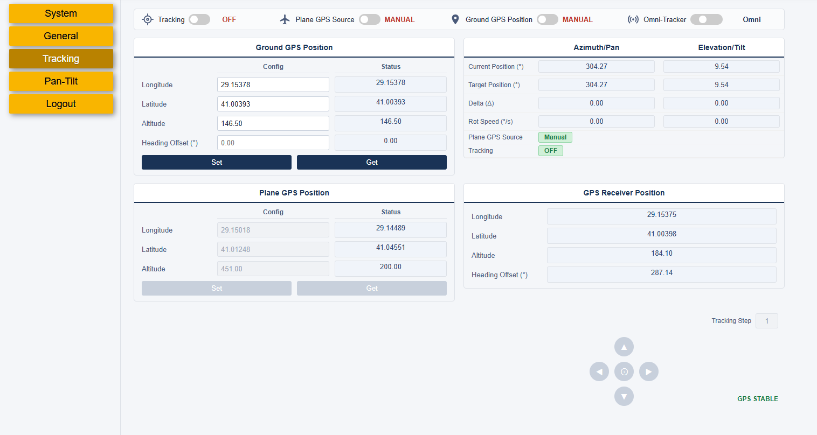Screen dimensions: 817x435
Task: Click GPS Receiver heading offset value 287.14
Action: click(662, 275)
